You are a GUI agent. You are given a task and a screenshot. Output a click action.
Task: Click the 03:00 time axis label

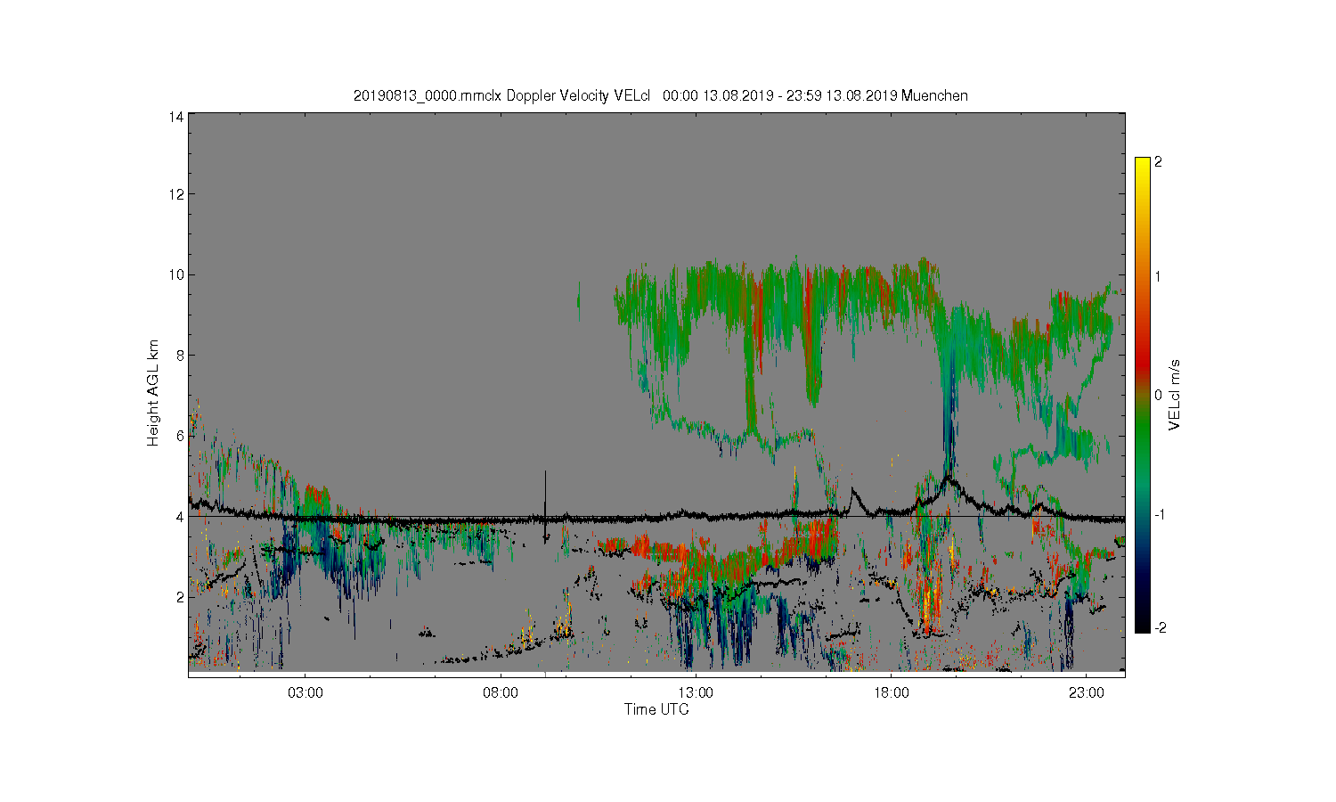305,692
